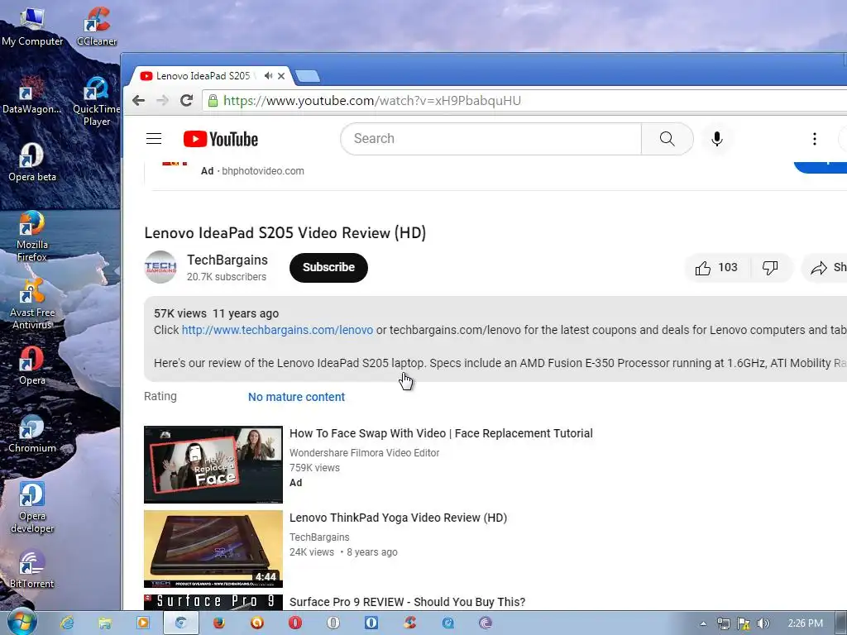This screenshot has height=635, width=847.
Task: Select Chromium desktop shortcut
Action: pyautogui.click(x=32, y=433)
